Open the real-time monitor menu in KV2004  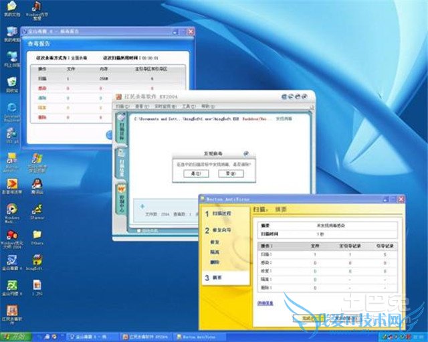pos(166,106)
